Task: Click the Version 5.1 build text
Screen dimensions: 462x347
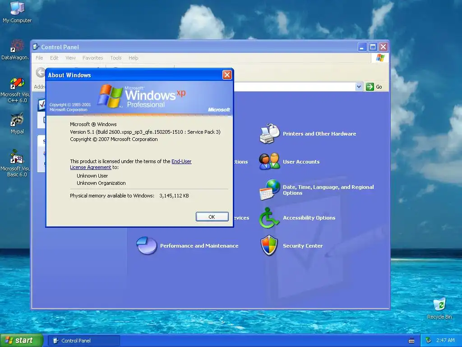Action: pyautogui.click(x=145, y=132)
